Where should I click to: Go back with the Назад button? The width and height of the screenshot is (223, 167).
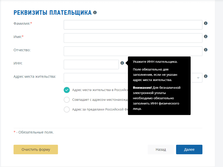(161, 149)
